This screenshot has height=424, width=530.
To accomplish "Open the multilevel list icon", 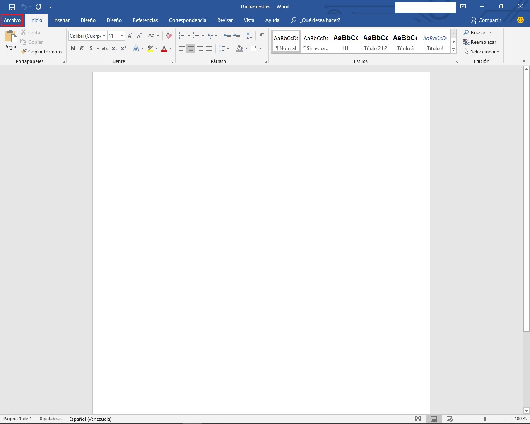I will point(210,36).
